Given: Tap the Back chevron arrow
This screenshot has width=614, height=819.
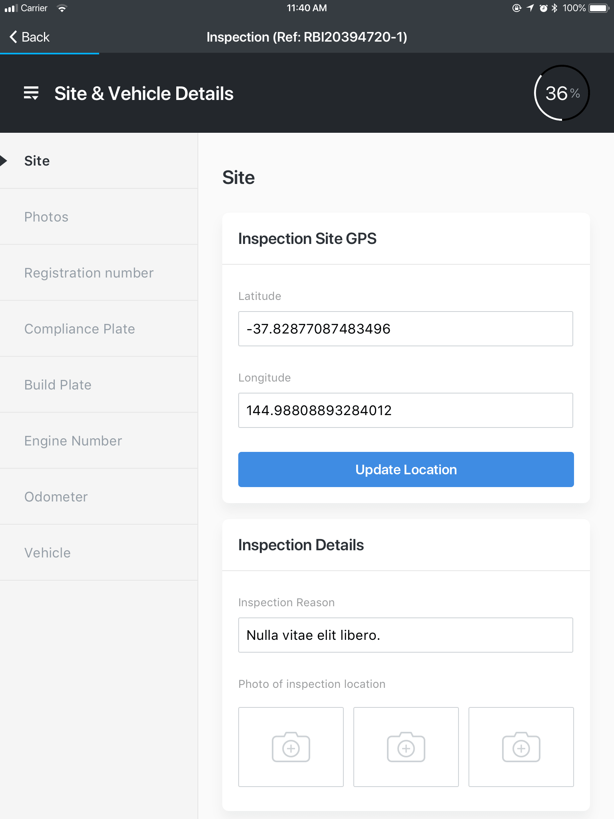Looking at the screenshot, I should (13, 37).
